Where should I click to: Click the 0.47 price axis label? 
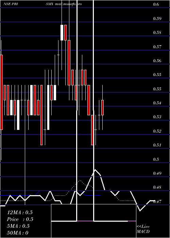coord(157,201)
